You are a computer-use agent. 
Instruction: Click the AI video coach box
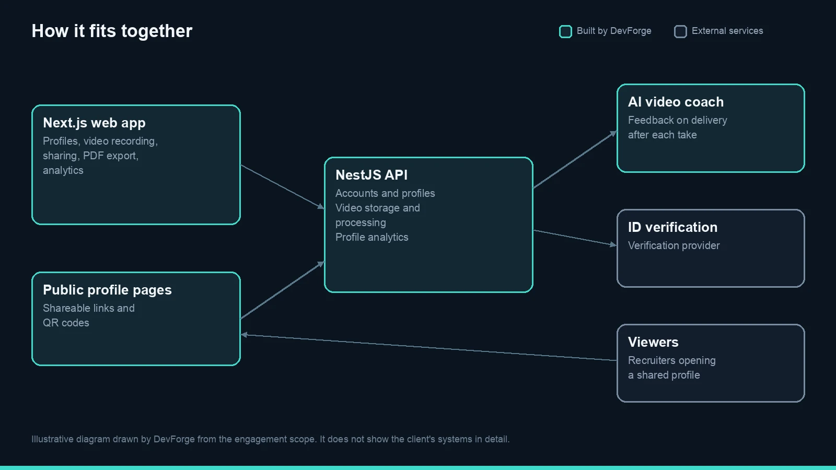(x=711, y=128)
